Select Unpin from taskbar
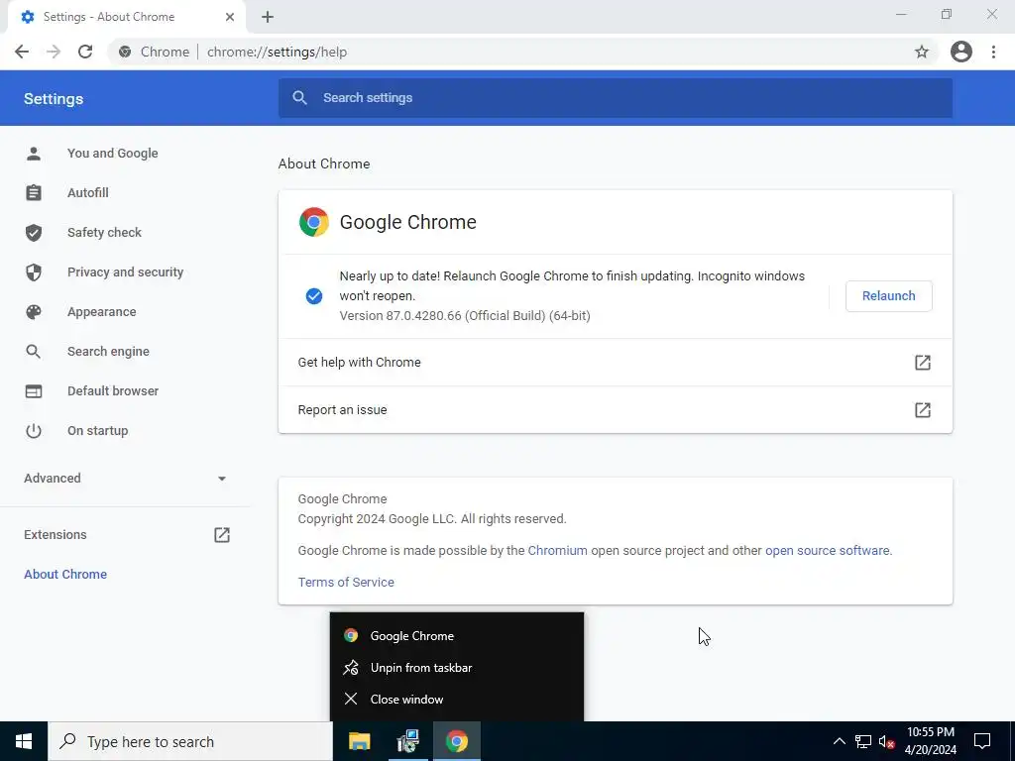Viewport: 1015px width, 761px height. 456,667
